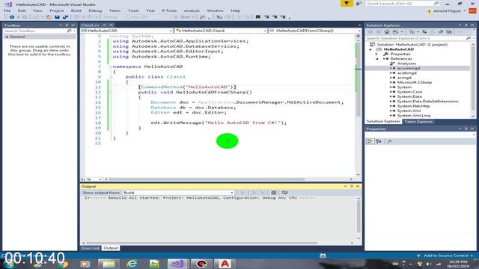Click the Quick Launch search magnifier
Screen dimensions: 479x269
pos(436,3)
